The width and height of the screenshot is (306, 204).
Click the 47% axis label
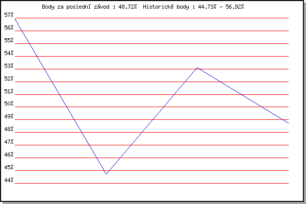9,142
